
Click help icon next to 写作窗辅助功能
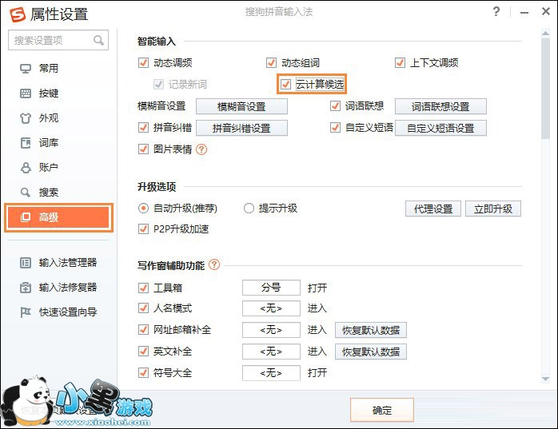click(214, 264)
